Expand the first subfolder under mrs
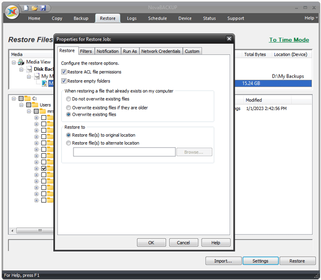 [x=36, y=118]
